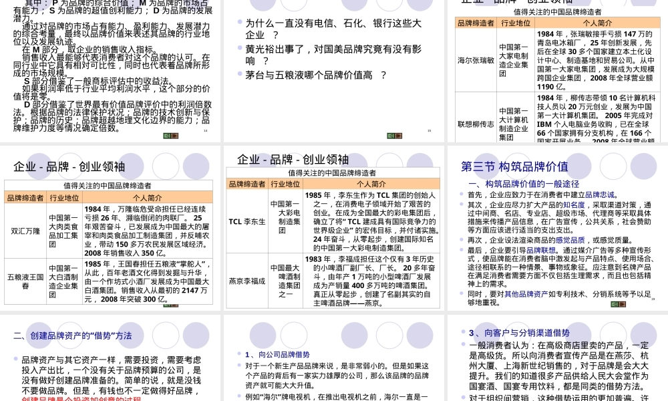Click the slide number 15
The height and width of the screenshot is (401, 668).
coord(429,131)
